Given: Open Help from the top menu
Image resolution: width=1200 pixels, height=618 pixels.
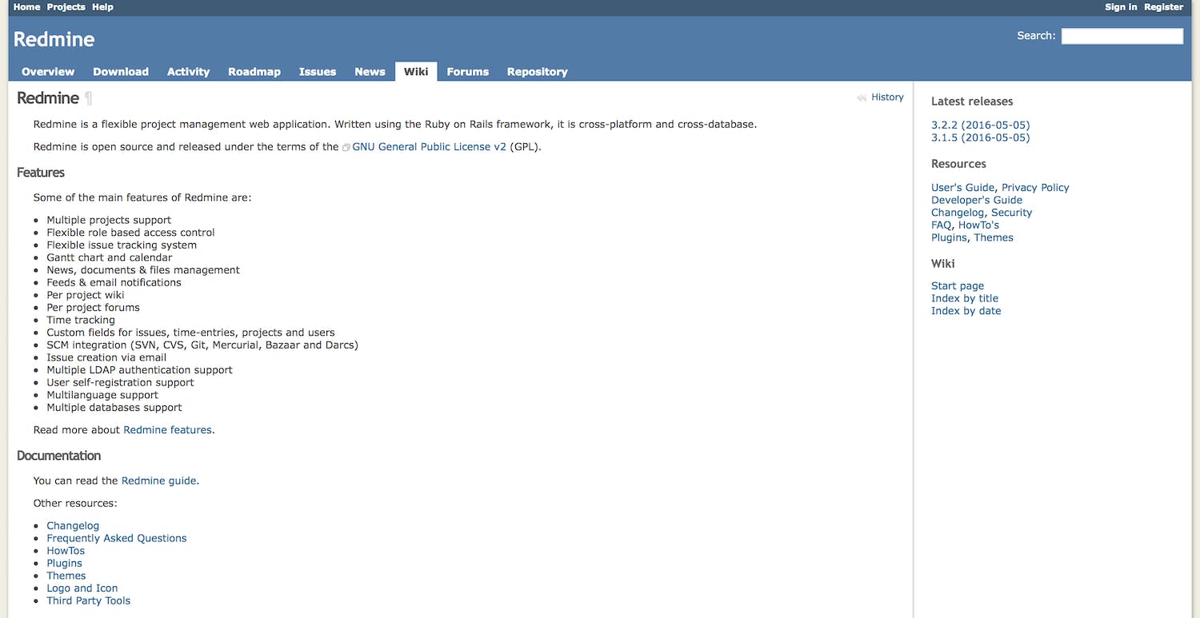Looking at the screenshot, I should coord(102,7).
